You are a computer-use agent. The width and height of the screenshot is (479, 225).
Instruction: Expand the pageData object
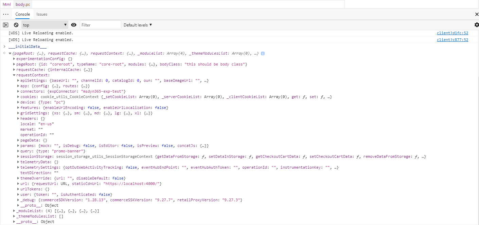18,140
